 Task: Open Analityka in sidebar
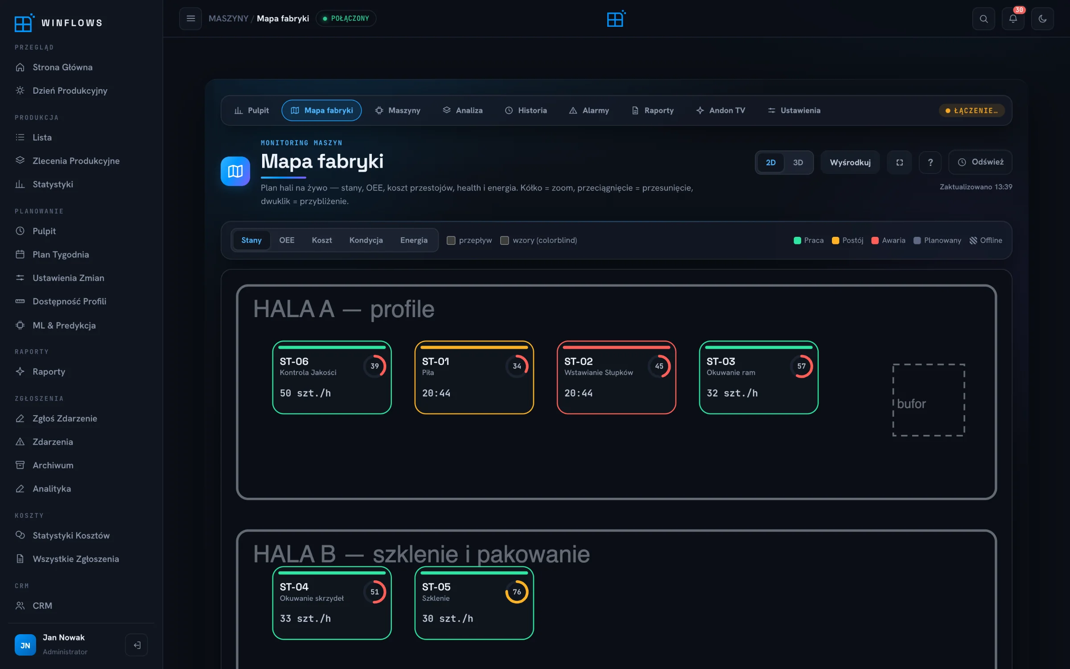tap(81, 488)
